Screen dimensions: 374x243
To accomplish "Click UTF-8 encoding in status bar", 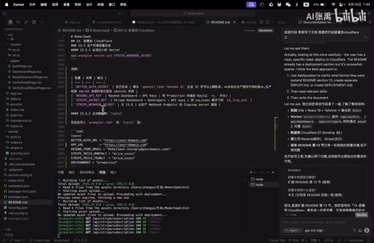I will coord(328,240).
